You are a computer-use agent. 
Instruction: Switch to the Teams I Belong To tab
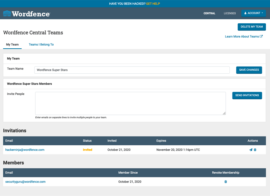click(x=41, y=44)
